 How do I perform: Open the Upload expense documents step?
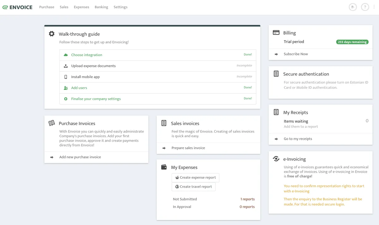click(158, 66)
